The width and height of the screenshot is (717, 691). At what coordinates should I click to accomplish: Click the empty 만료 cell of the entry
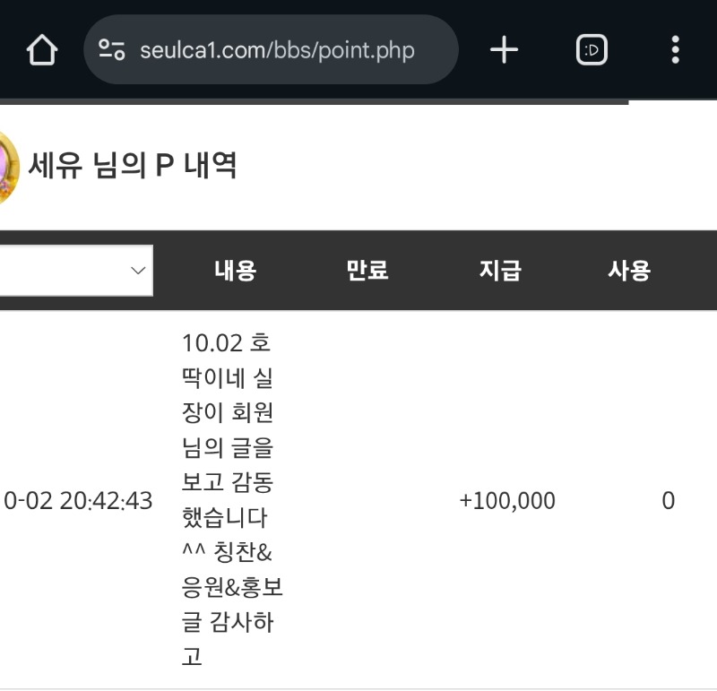[367, 501]
